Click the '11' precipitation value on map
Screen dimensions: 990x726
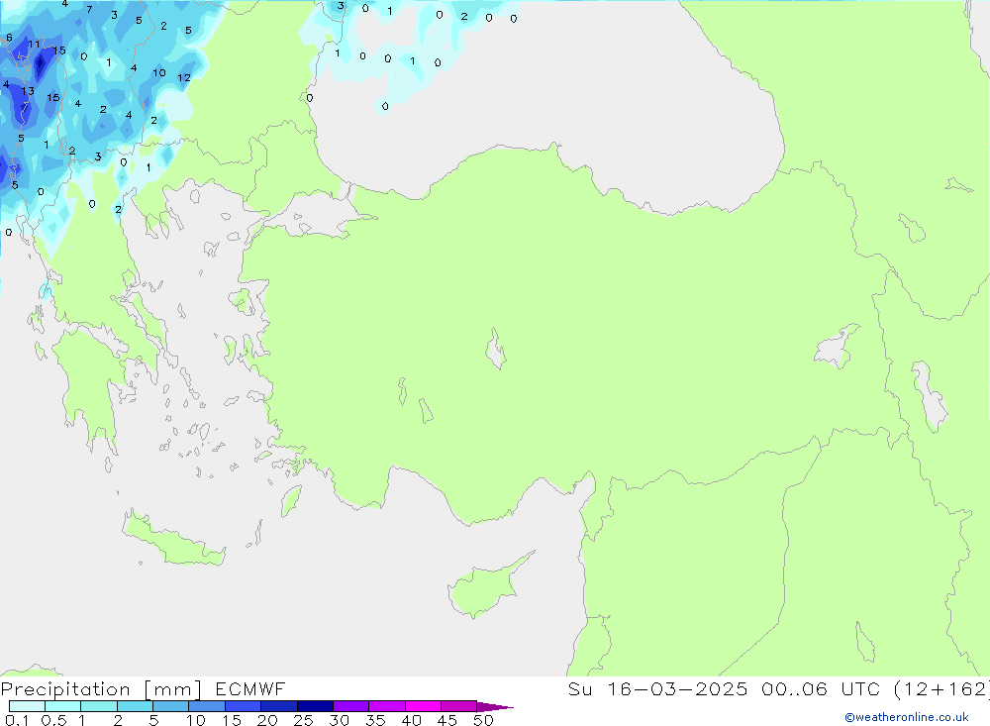coord(34,45)
